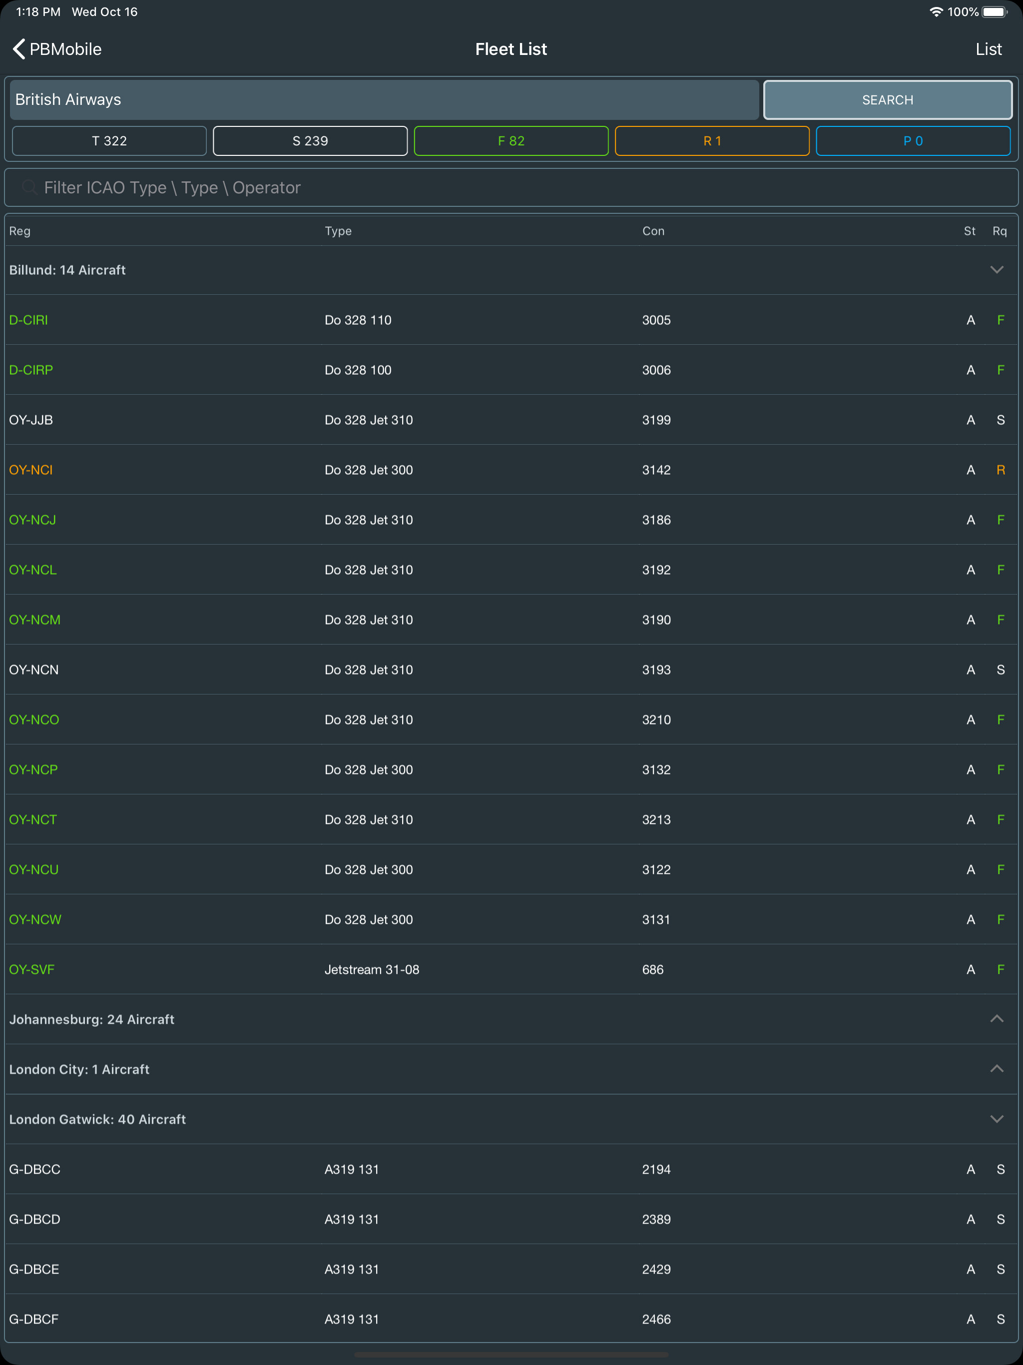Open aircraft OY-NCO
Image resolution: width=1023 pixels, height=1365 pixels.
(511, 720)
